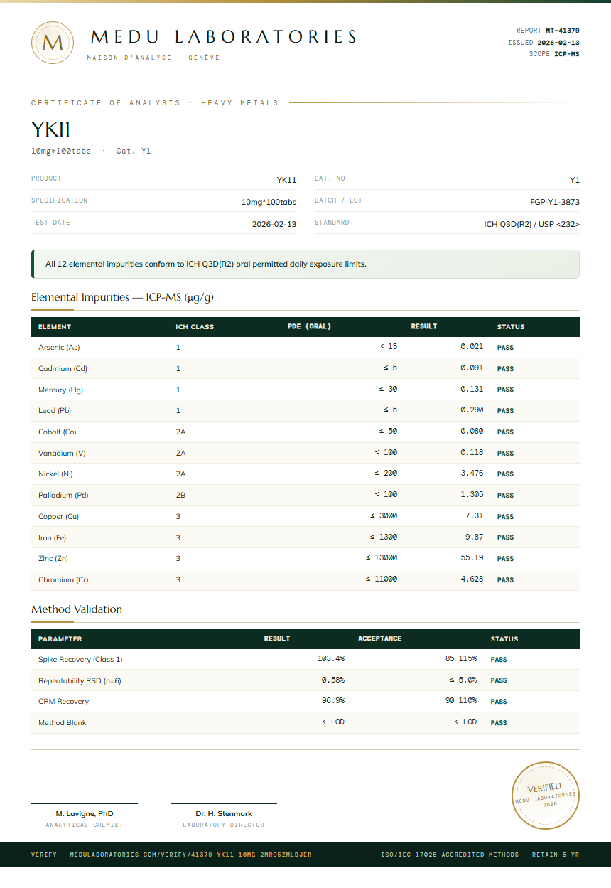The width and height of the screenshot is (611, 888).
Task: Click the Medu Laboratories M logo
Action: 53,43
